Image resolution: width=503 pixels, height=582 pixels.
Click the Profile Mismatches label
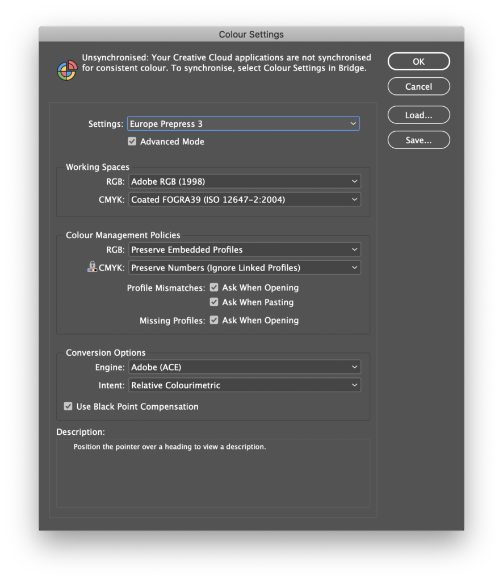166,288
